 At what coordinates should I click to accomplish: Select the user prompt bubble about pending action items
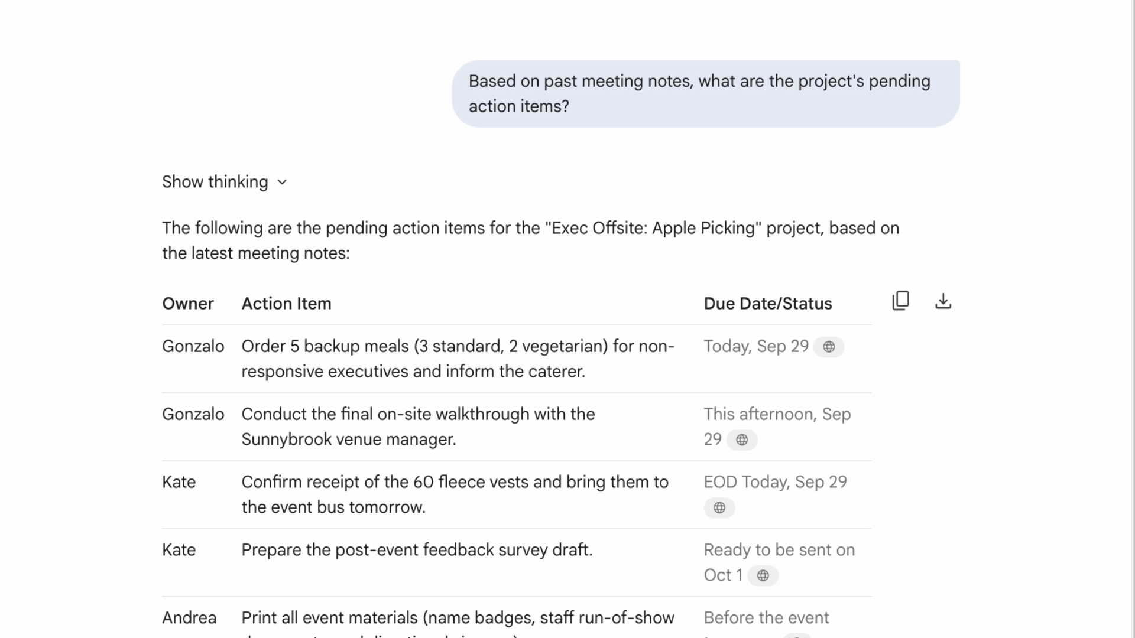[705, 93]
